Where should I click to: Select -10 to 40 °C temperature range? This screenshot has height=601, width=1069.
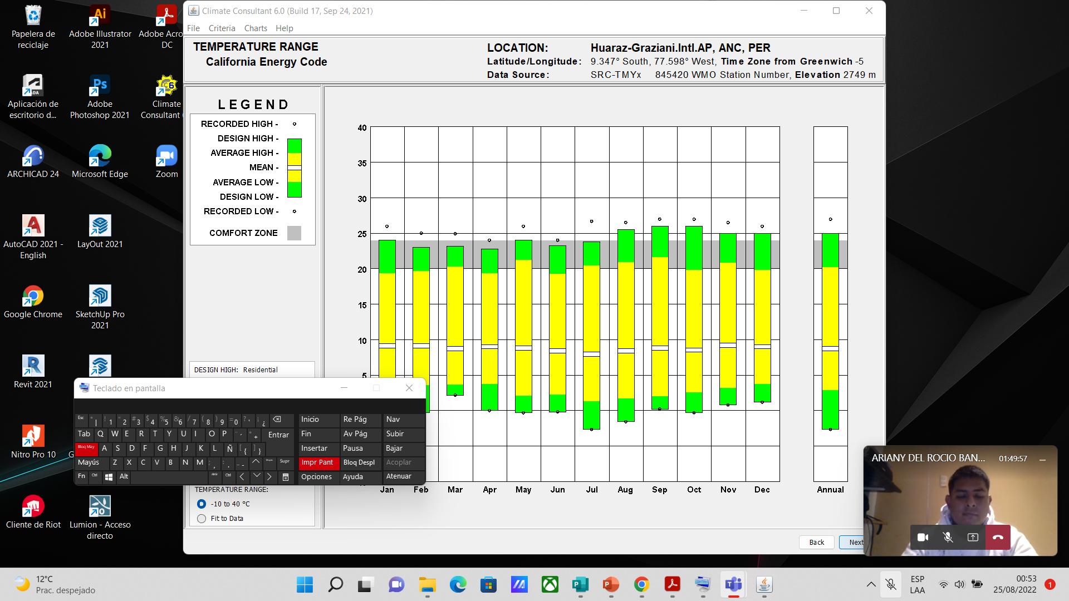(202, 504)
